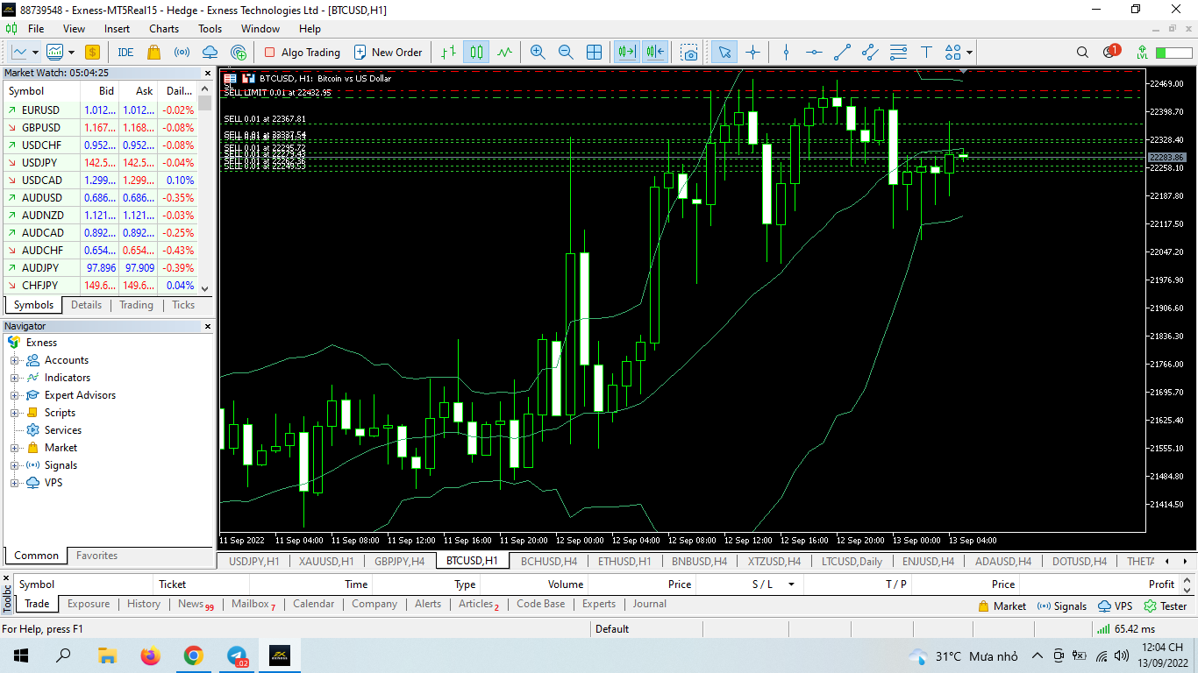The image size is (1198, 673).
Task: Click the New Order button
Action: pyautogui.click(x=388, y=52)
